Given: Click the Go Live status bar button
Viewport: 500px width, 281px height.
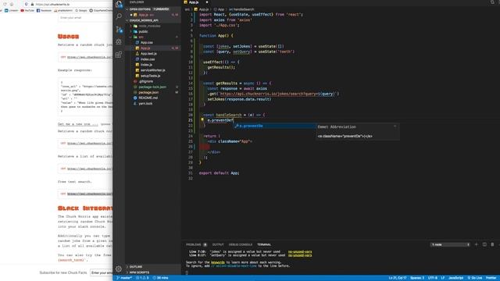Looking at the screenshot, I should tap(475, 278).
